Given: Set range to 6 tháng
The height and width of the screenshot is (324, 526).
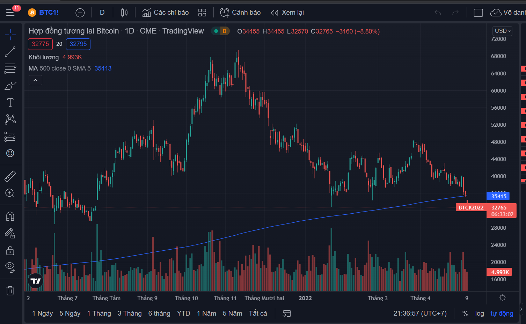Looking at the screenshot, I should (159, 314).
